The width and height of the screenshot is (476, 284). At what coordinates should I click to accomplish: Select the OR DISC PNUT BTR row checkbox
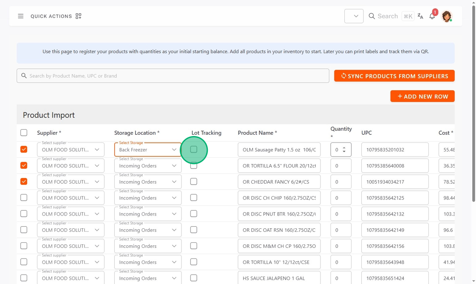click(x=24, y=214)
